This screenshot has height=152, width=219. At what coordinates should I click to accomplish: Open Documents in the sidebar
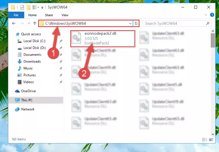tap(32, 55)
